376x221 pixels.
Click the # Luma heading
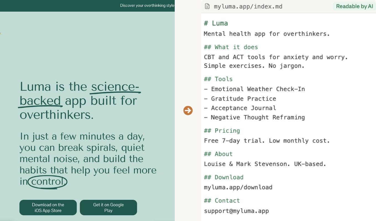pyautogui.click(x=216, y=23)
